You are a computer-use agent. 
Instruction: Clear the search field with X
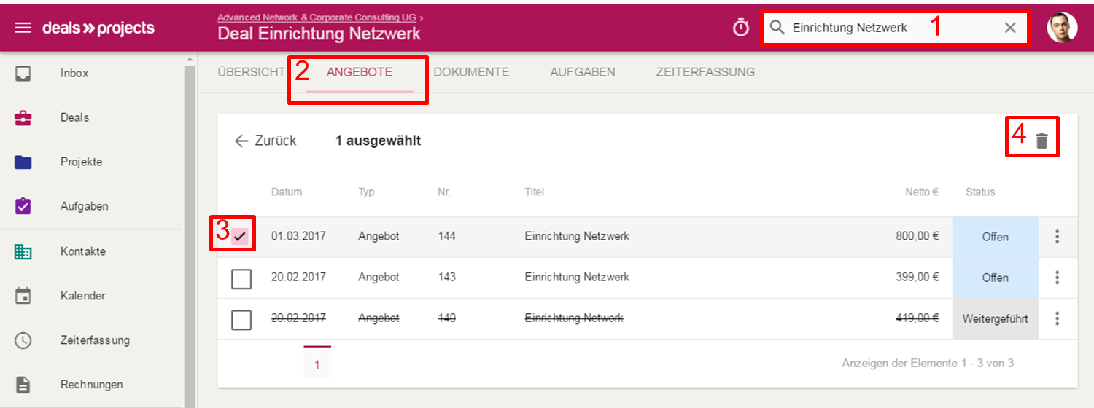(1010, 28)
